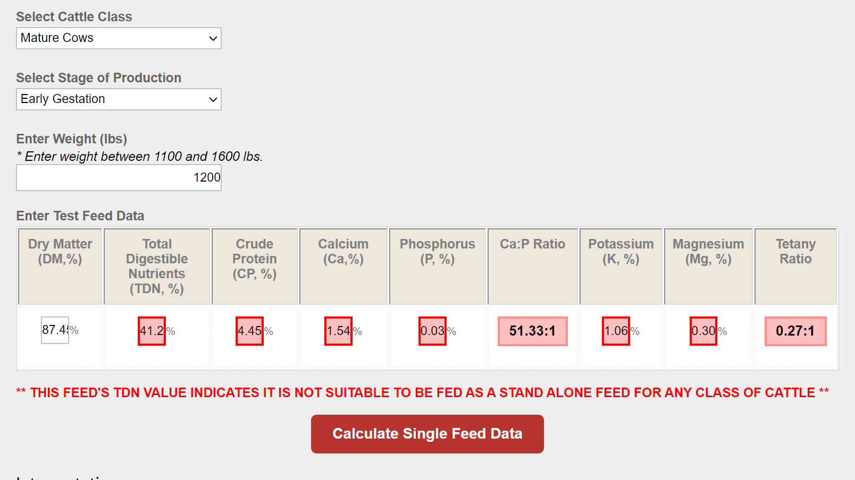Click the weight input field showing 1200
Viewport: 855px width, 480px height.
tap(119, 177)
